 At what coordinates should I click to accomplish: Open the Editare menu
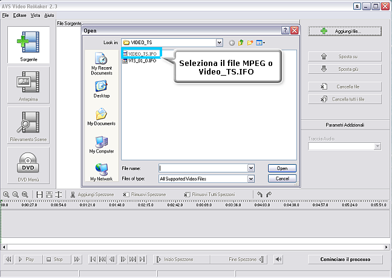click(x=19, y=16)
